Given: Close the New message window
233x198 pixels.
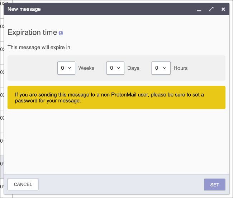Looking at the screenshot, I should (x=223, y=9).
